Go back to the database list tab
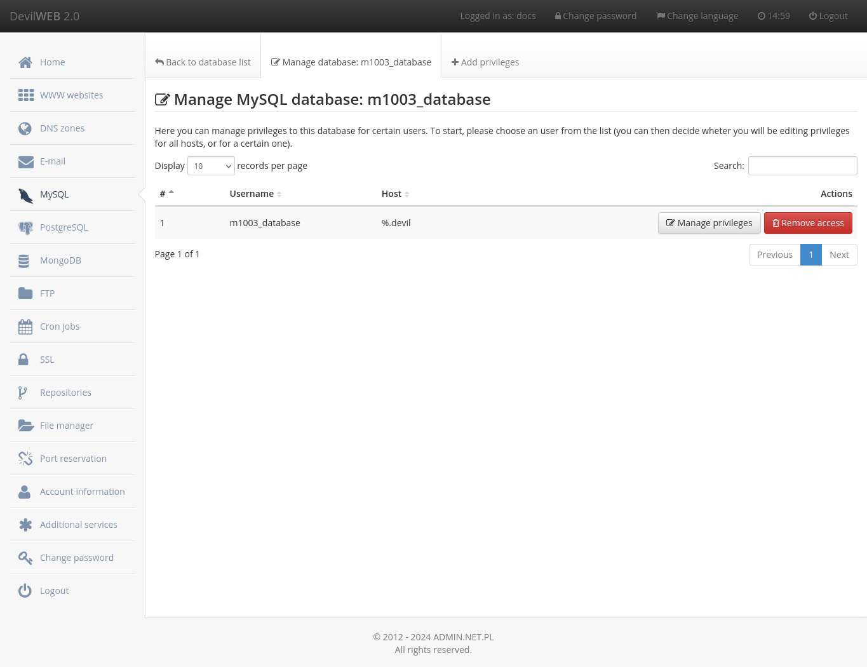This screenshot has height=667, width=867. point(203,62)
